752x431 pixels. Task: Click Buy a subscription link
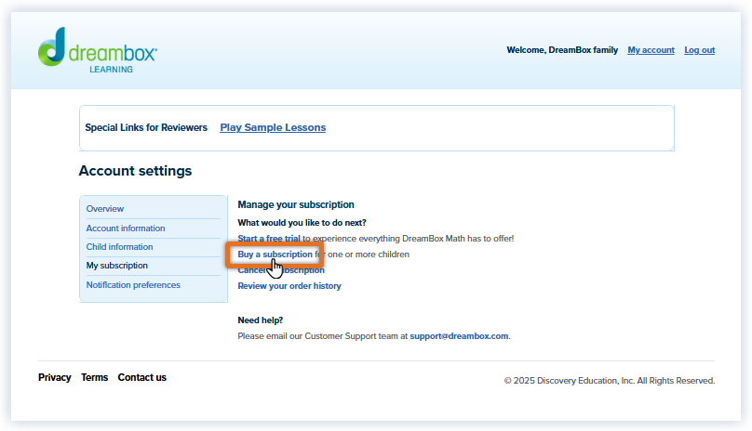click(275, 255)
